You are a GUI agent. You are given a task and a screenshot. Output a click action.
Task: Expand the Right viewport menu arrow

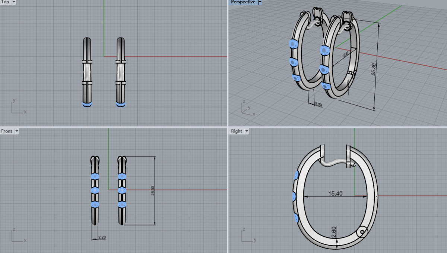(x=246, y=131)
